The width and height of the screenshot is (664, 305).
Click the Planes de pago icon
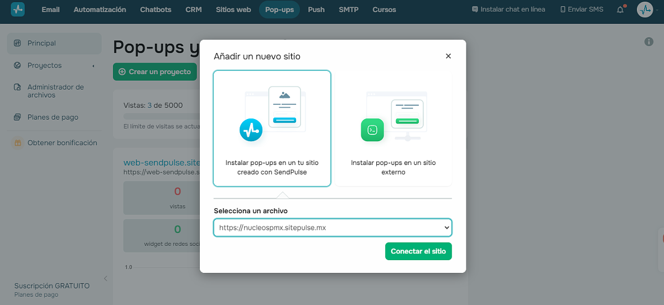[17, 117]
